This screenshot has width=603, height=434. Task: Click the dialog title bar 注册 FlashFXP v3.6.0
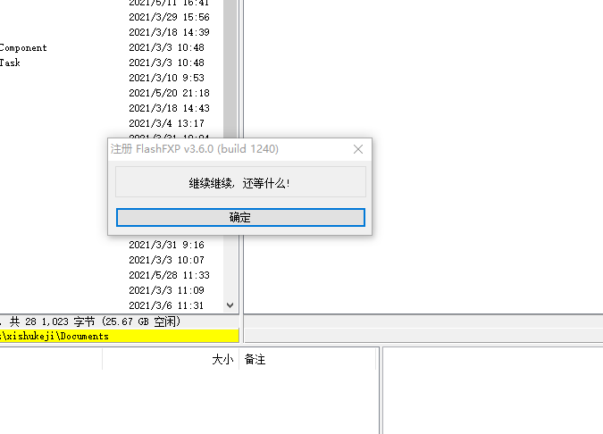pos(195,149)
